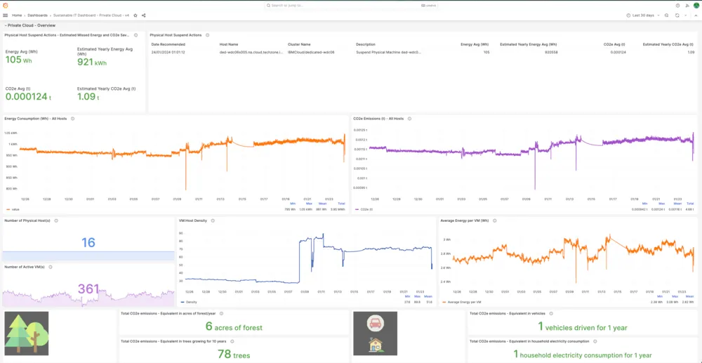Image resolution: width=702 pixels, height=363 pixels.
Task: Star this dashboard as favorite
Action: point(135,15)
